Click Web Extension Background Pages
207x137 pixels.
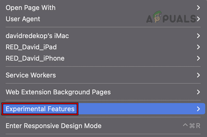tap(58, 92)
